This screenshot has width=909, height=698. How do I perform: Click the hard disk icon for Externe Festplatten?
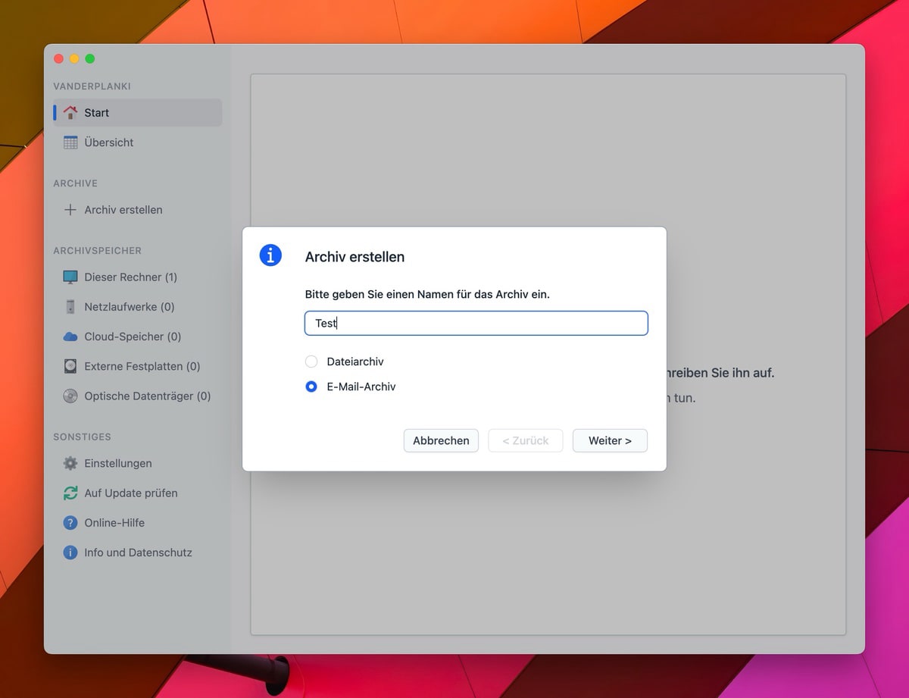point(70,366)
